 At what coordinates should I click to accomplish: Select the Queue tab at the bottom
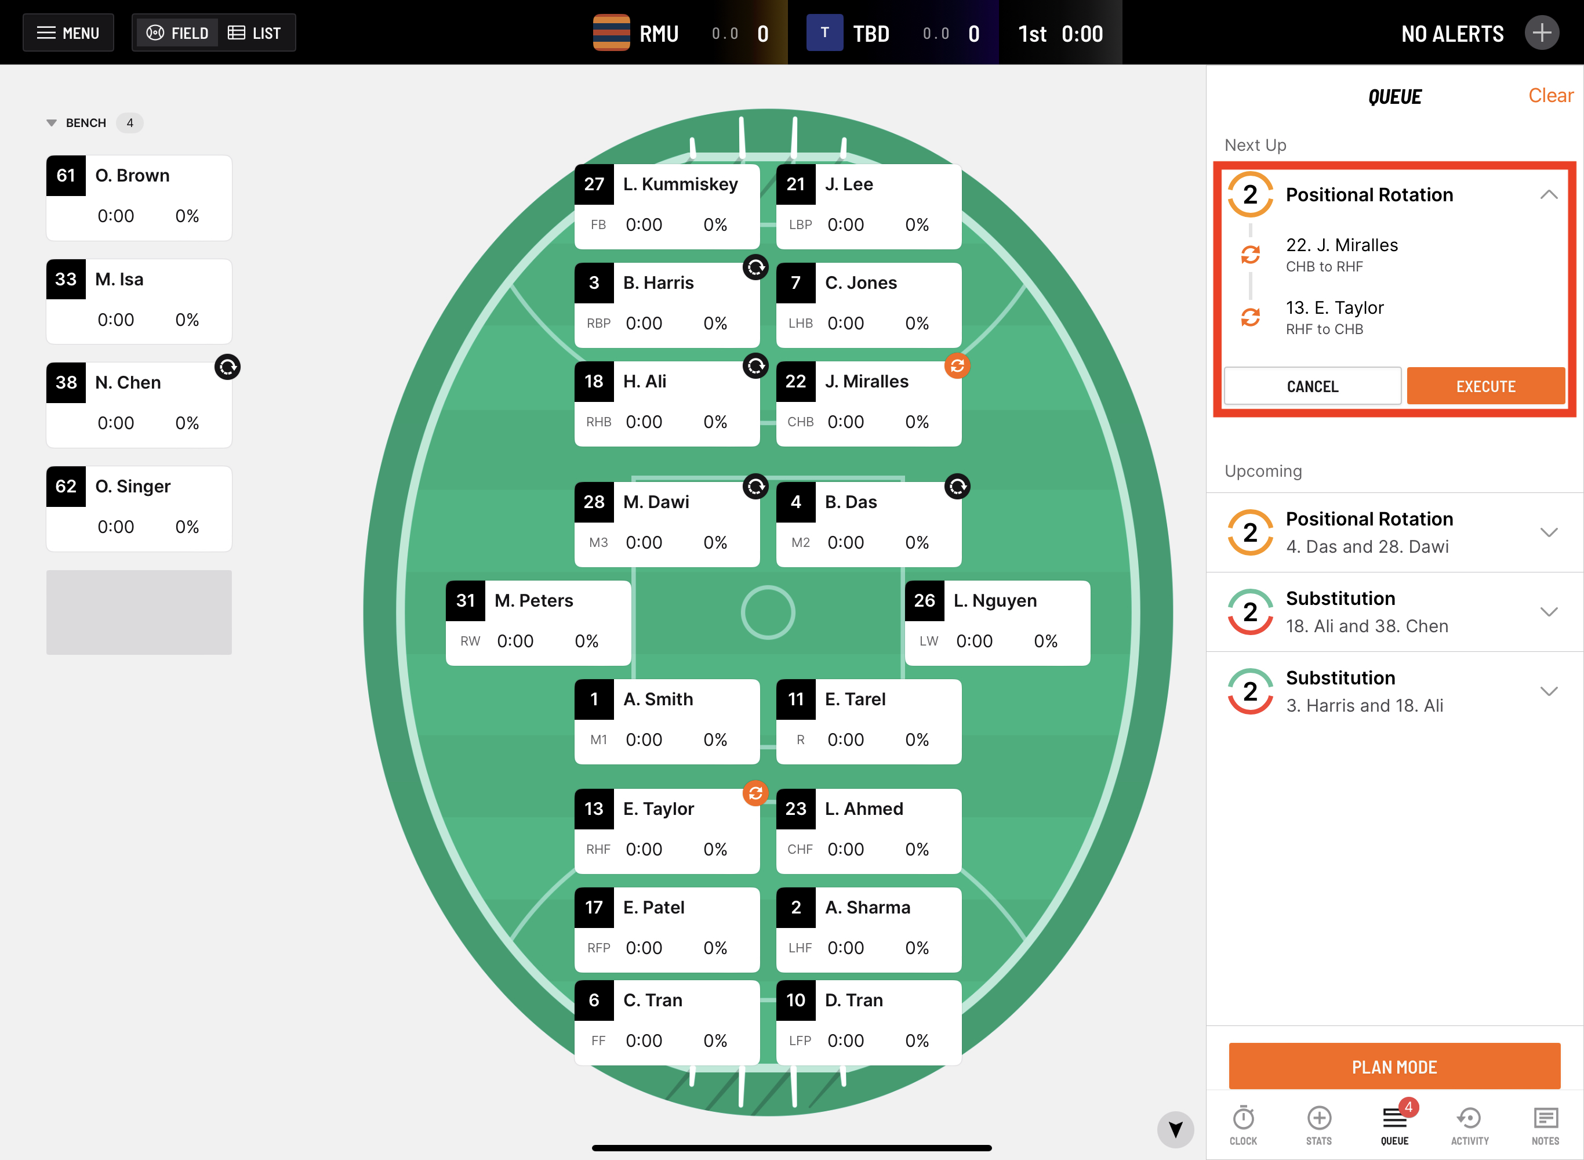[1394, 1124]
